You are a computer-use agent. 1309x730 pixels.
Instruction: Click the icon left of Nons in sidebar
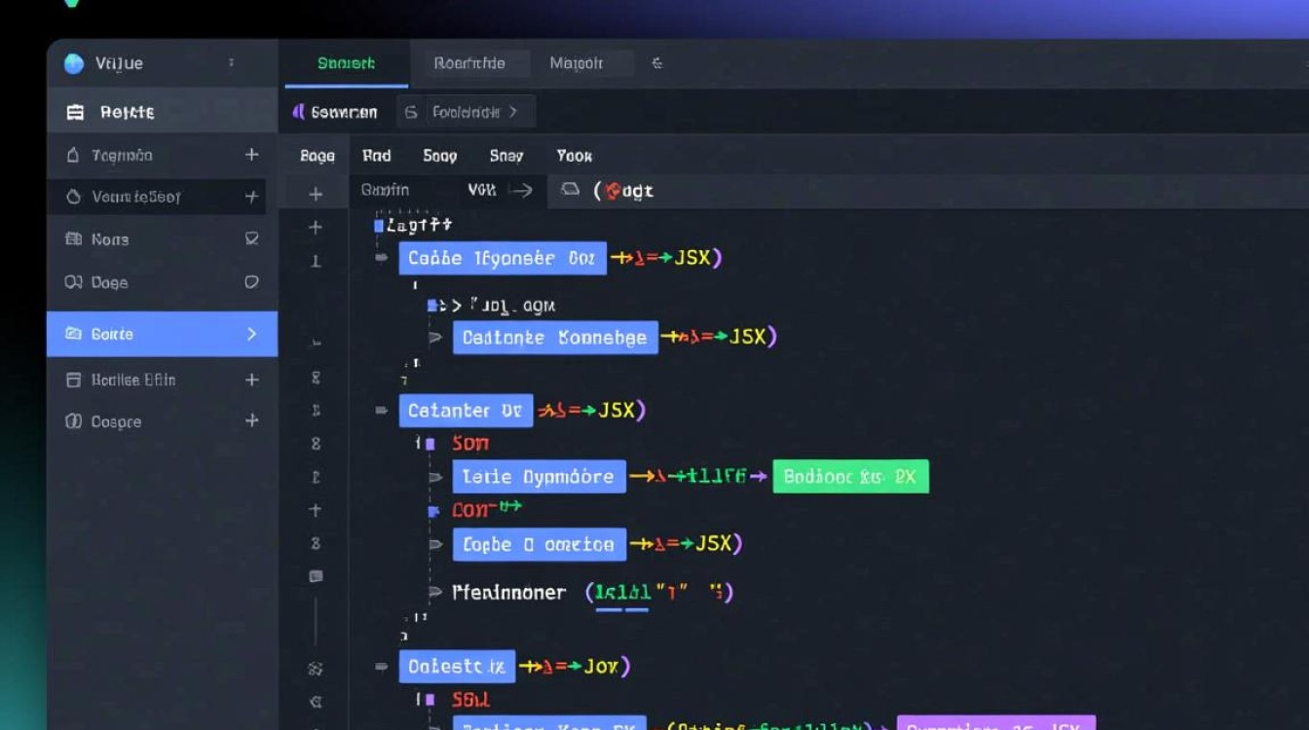[73, 239]
